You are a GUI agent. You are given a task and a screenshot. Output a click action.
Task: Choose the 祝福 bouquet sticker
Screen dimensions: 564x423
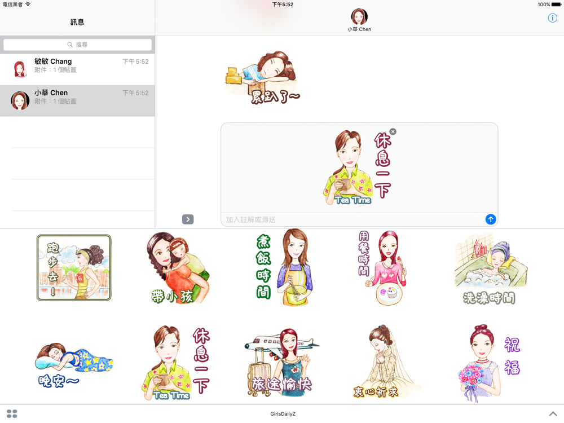click(x=489, y=363)
